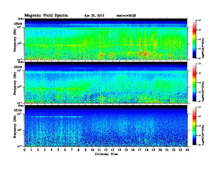
Task: Click the 10⁻¹ frequency tick of dH/dt panel
Action: tap(19, 60)
